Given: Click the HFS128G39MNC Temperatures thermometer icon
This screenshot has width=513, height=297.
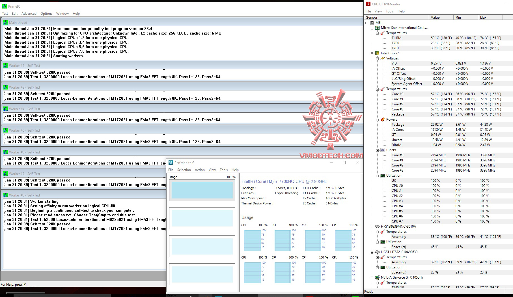Looking at the screenshot, I should tap(383, 232).
